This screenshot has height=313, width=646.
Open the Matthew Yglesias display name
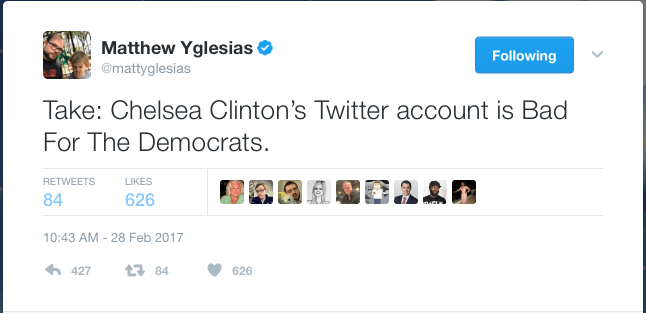(x=177, y=48)
